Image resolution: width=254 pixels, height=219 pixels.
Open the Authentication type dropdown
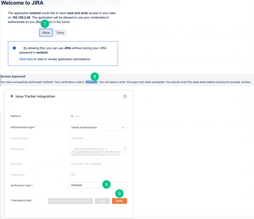coord(98,127)
